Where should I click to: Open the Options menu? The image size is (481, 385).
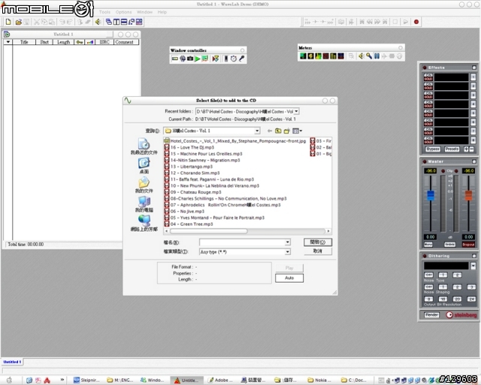point(123,12)
